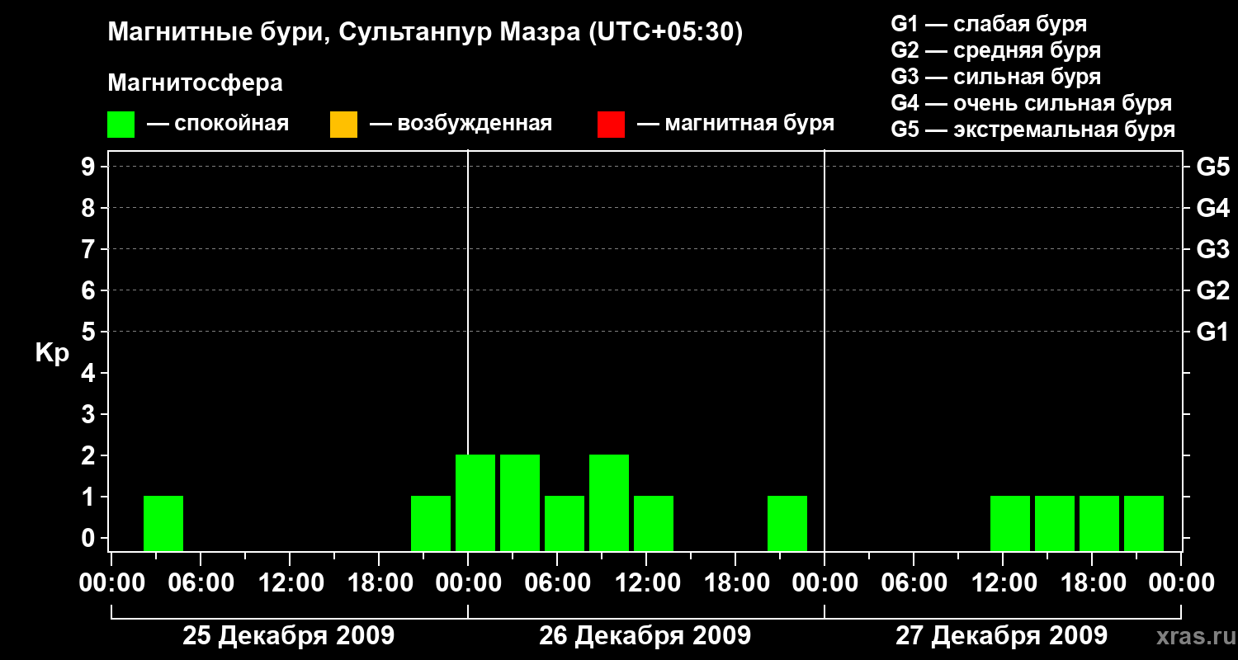Click the '06:00' time label under 27 December

[914, 583]
